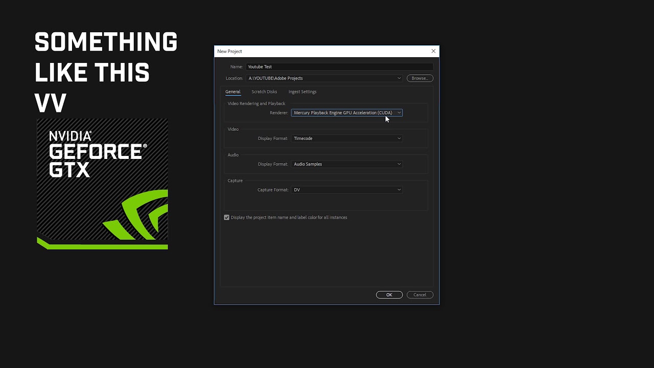Click the Cancel button
This screenshot has height=368, width=654.
420,295
